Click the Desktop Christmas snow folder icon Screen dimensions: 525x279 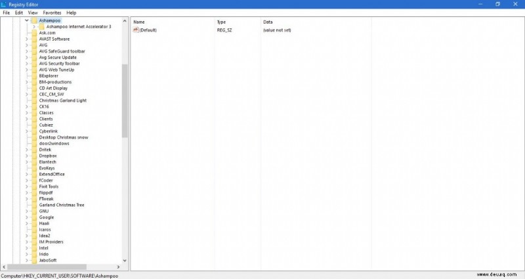[34, 137]
